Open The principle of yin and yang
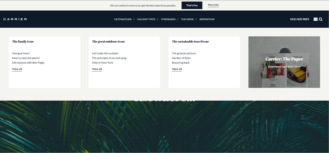This screenshot has width=329, height=153. 109,58
